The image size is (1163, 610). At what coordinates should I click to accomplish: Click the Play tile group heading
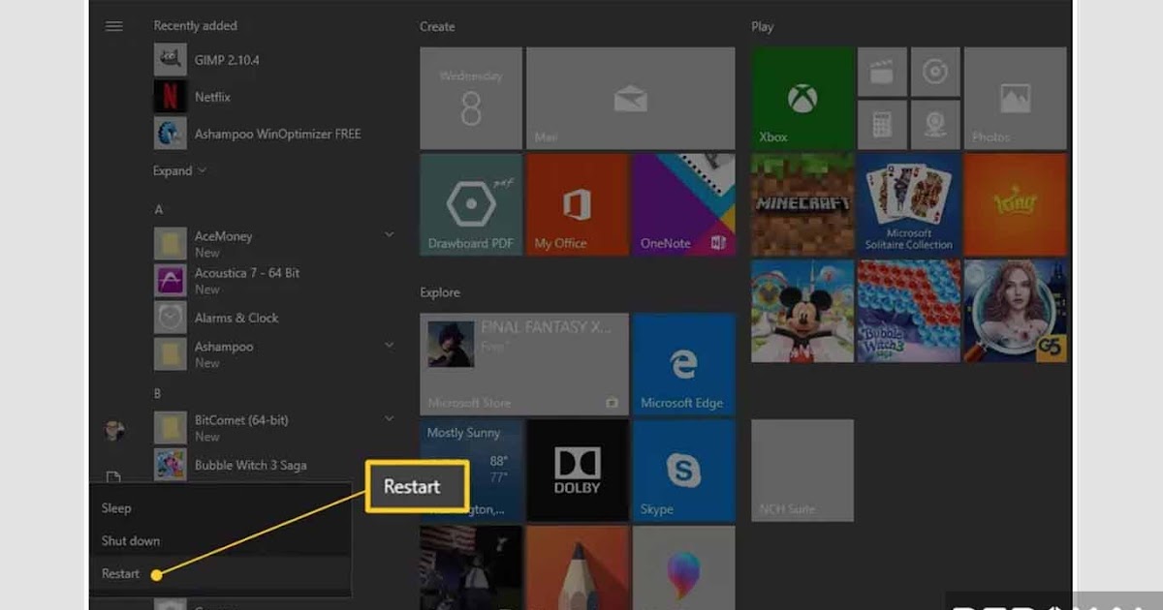click(x=763, y=26)
